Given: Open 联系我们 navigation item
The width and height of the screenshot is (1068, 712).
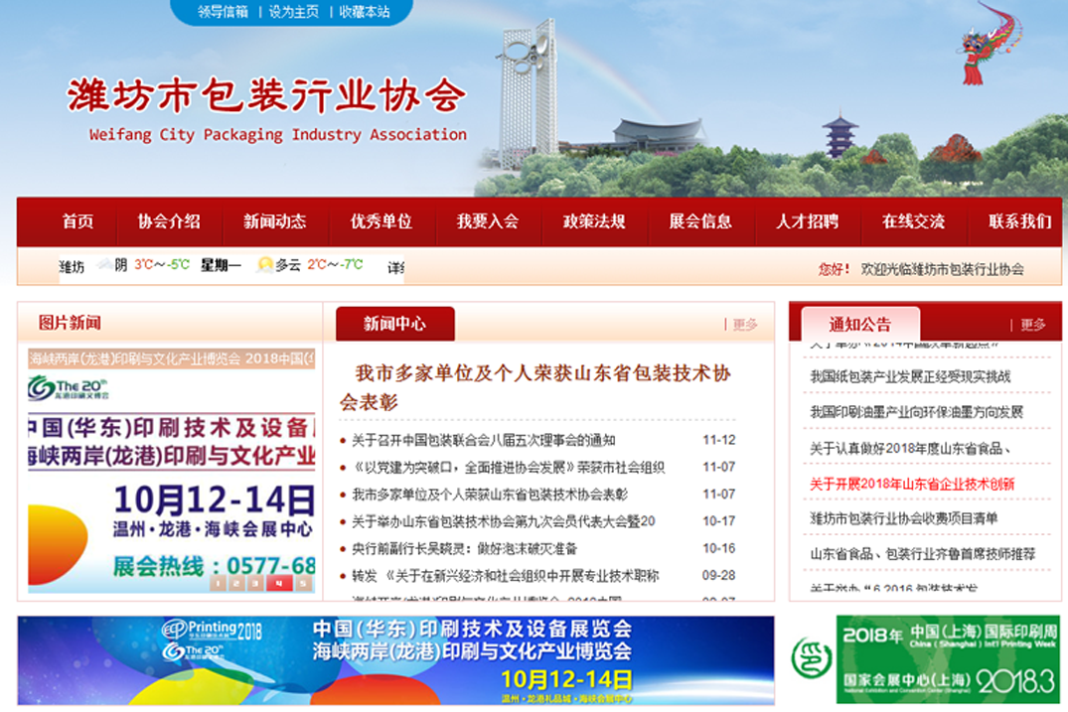Looking at the screenshot, I should tap(1019, 221).
